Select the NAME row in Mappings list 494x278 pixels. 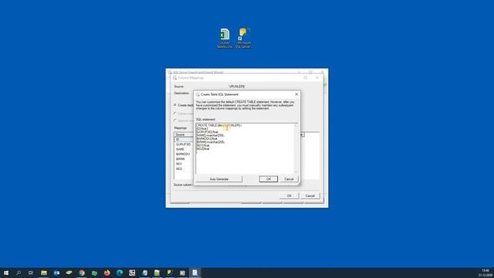coord(184,149)
